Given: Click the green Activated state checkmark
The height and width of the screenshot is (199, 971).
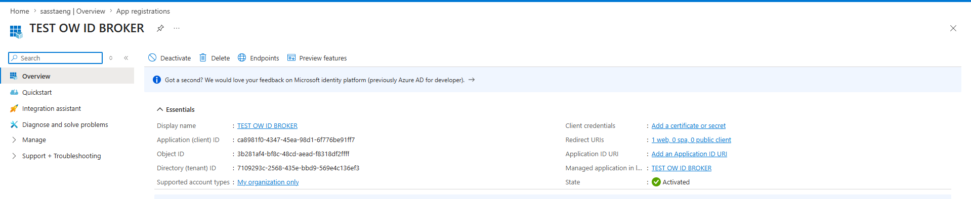Looking at the screenshot, I should click(x=656, y=182).
